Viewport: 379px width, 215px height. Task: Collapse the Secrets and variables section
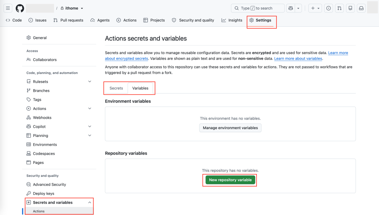pyautogui.click(x=90, y=202)
